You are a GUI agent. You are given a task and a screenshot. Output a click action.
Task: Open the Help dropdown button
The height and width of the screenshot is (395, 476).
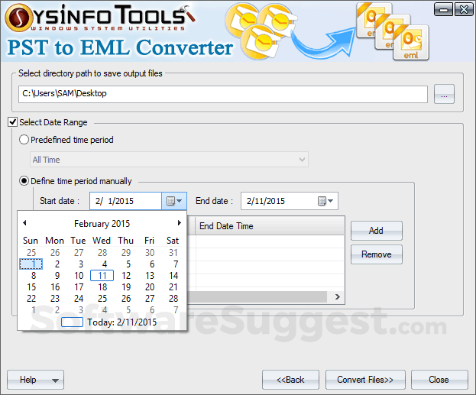pos(35,380)
